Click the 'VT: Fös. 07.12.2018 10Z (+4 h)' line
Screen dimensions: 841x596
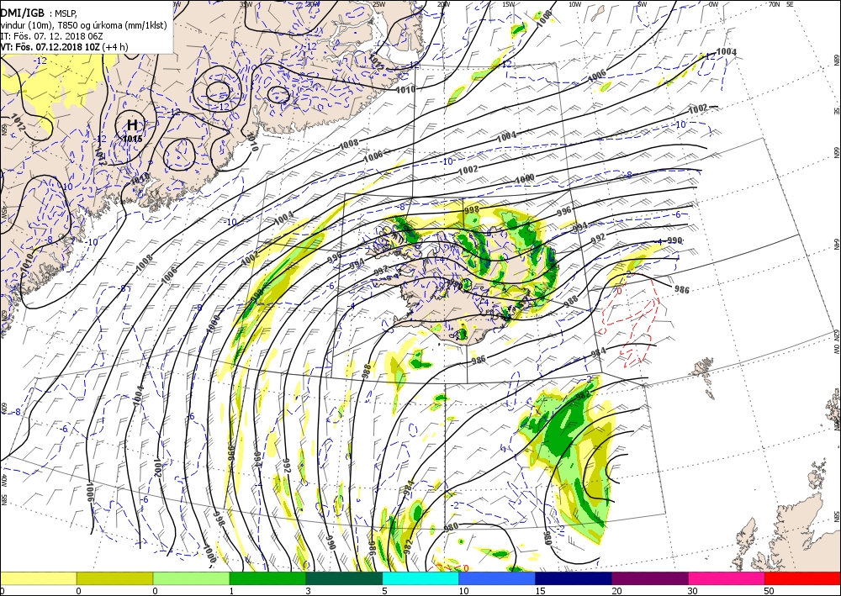(64, 46)
